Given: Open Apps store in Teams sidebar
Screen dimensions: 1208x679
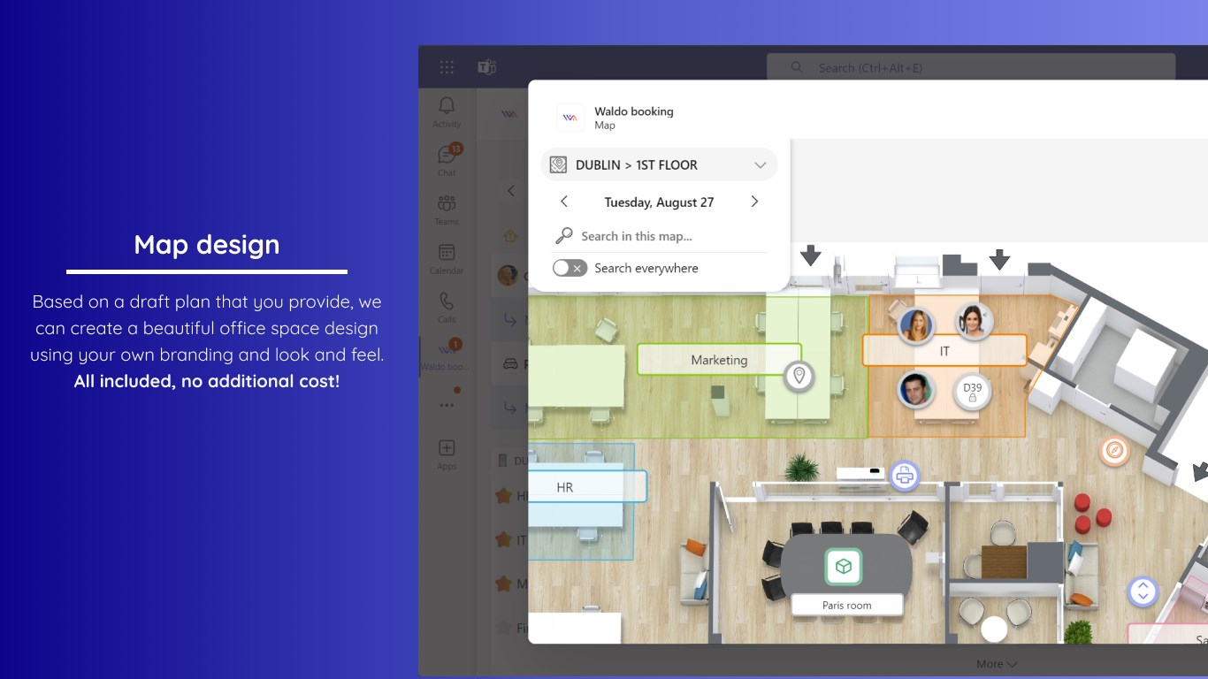Looking at the screenshot, I should [447, 454].
